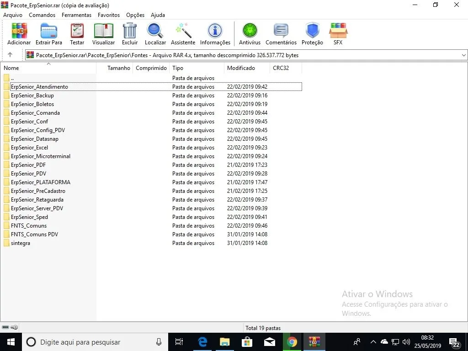Click the volume speaker tray icon
The width and height of the screenshot is (468, 351).
(x=406, y=342)
